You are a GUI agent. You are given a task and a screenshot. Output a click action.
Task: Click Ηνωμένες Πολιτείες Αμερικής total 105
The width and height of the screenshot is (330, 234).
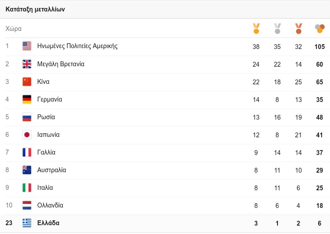coord(320,46)
